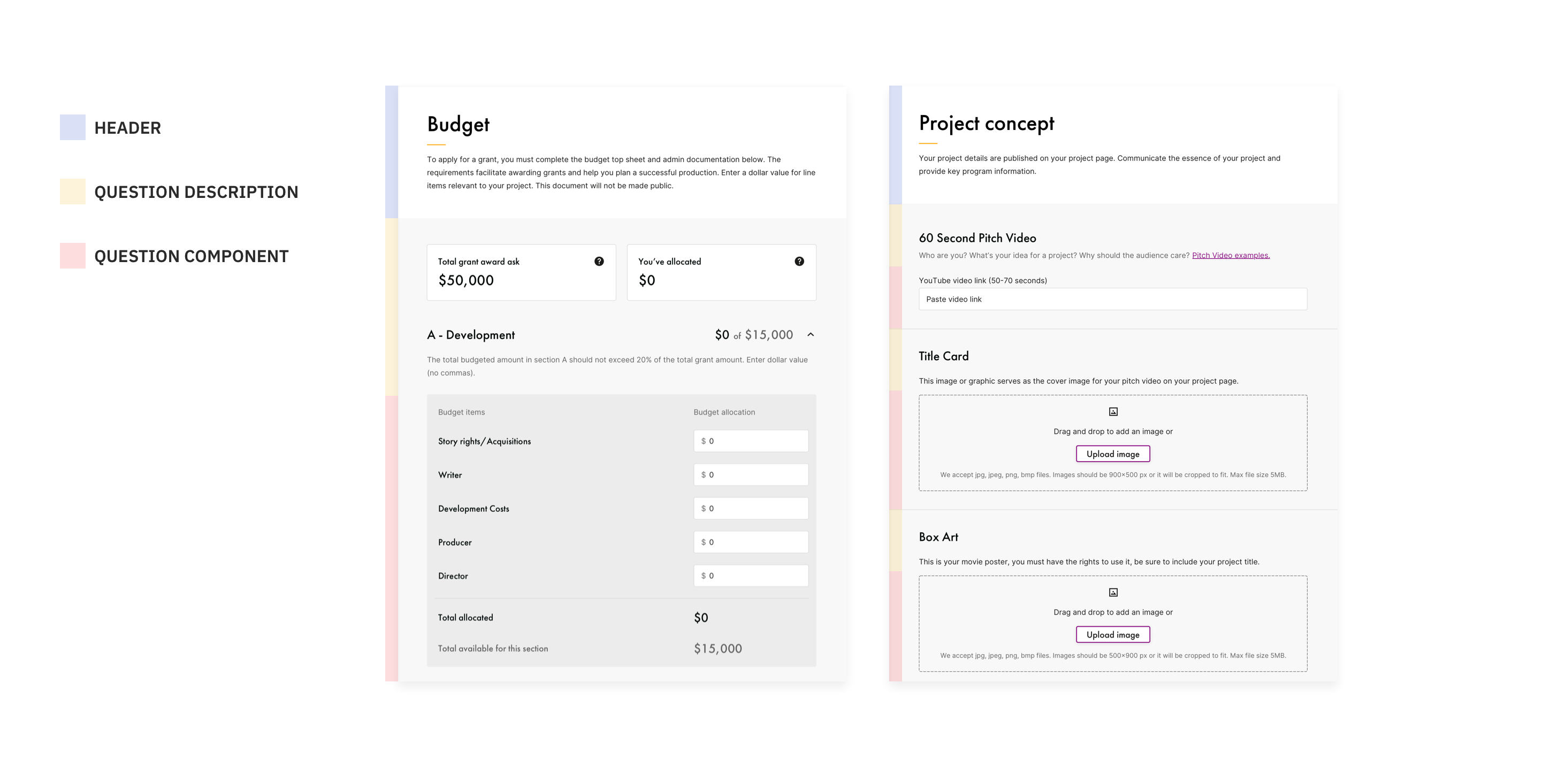Click the blue HEADER legend swatch
The image size is (1558, 767).
point(73,127)
